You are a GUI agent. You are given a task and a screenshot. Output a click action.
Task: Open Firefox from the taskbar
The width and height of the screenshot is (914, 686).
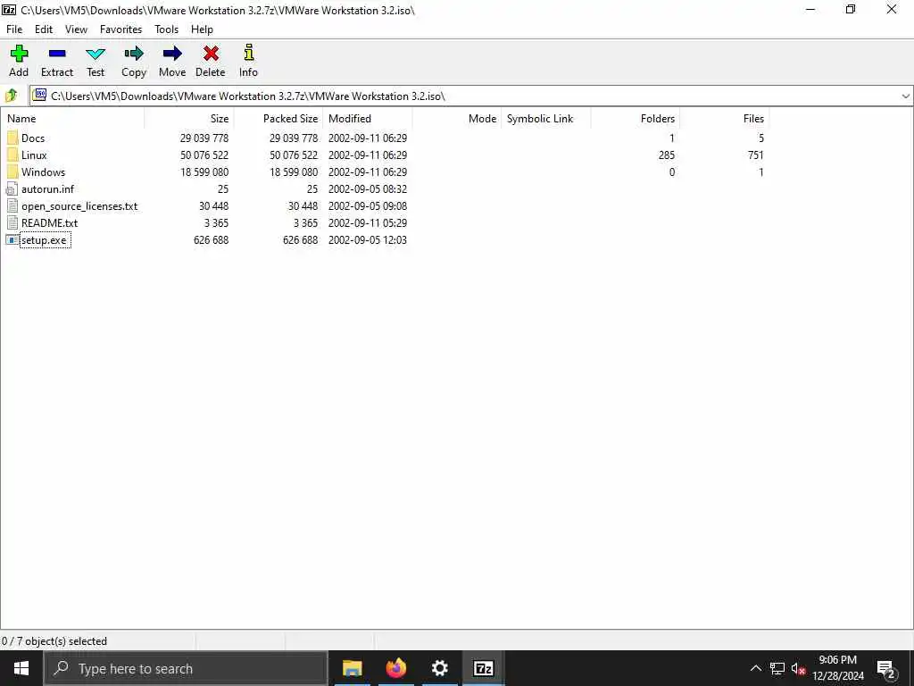(x=395, y=668)
